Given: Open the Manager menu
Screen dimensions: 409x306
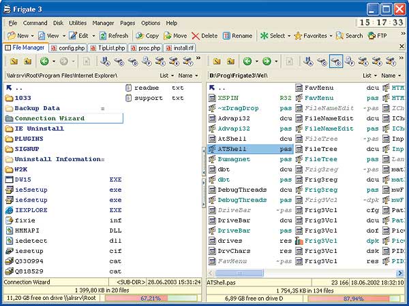Looking at the screenshot, I should tap(103, 23).
